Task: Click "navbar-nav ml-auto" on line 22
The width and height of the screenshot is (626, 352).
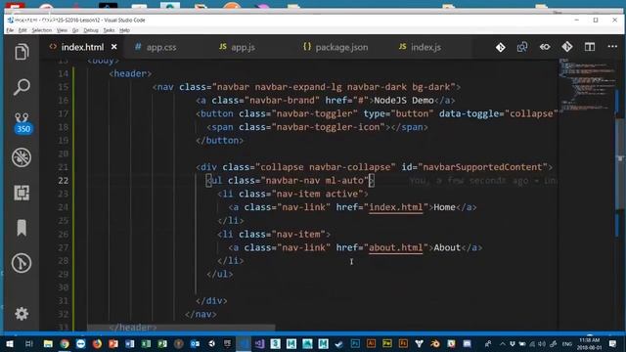Action: 314,180
